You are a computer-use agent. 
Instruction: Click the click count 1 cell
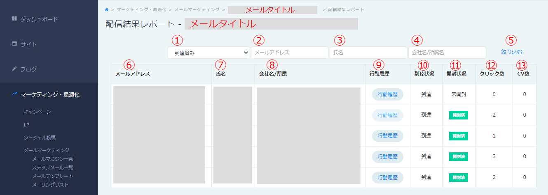coord(494,136)
